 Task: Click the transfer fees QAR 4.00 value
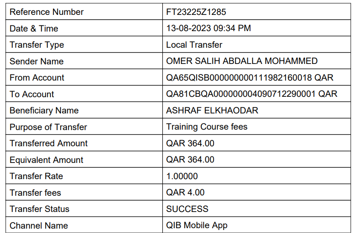pos(185,192)
